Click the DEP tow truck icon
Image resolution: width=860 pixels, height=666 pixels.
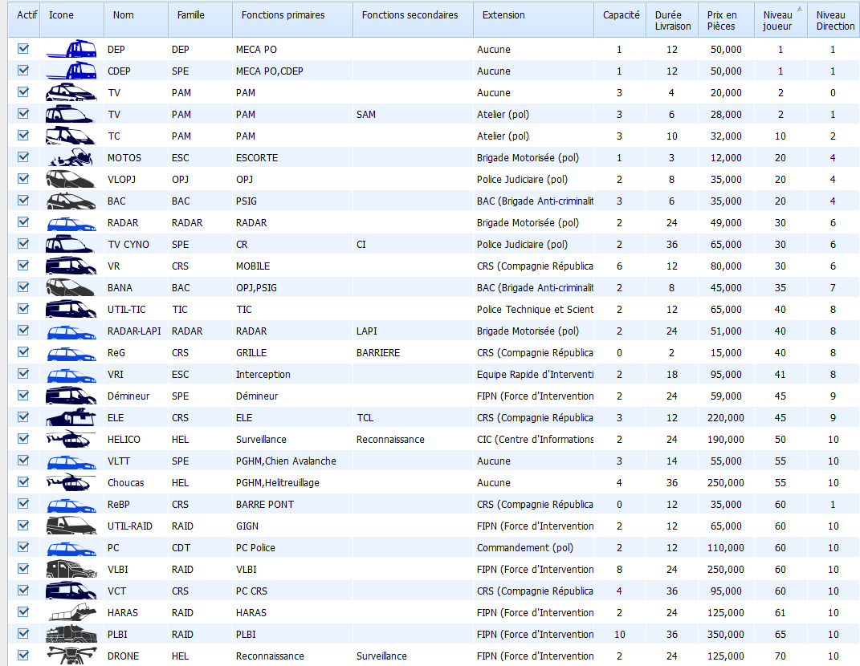point(71,49)
